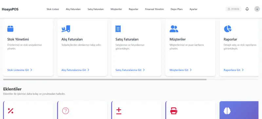Click the brain icon on purple card
Viewport: 262px width, 119px height.
tap(227, 111)
